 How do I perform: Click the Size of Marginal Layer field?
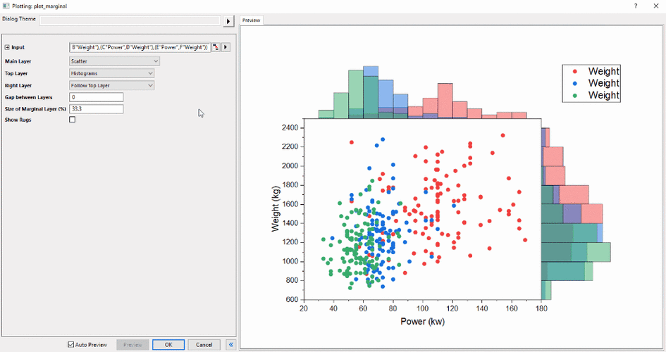pyautogui.click(x=97, y=109)
